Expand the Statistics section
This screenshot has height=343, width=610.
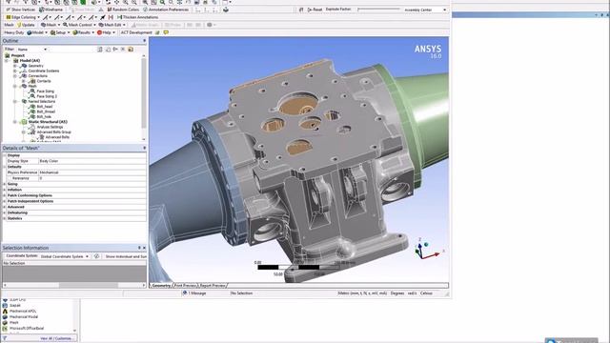click(5, 218)
